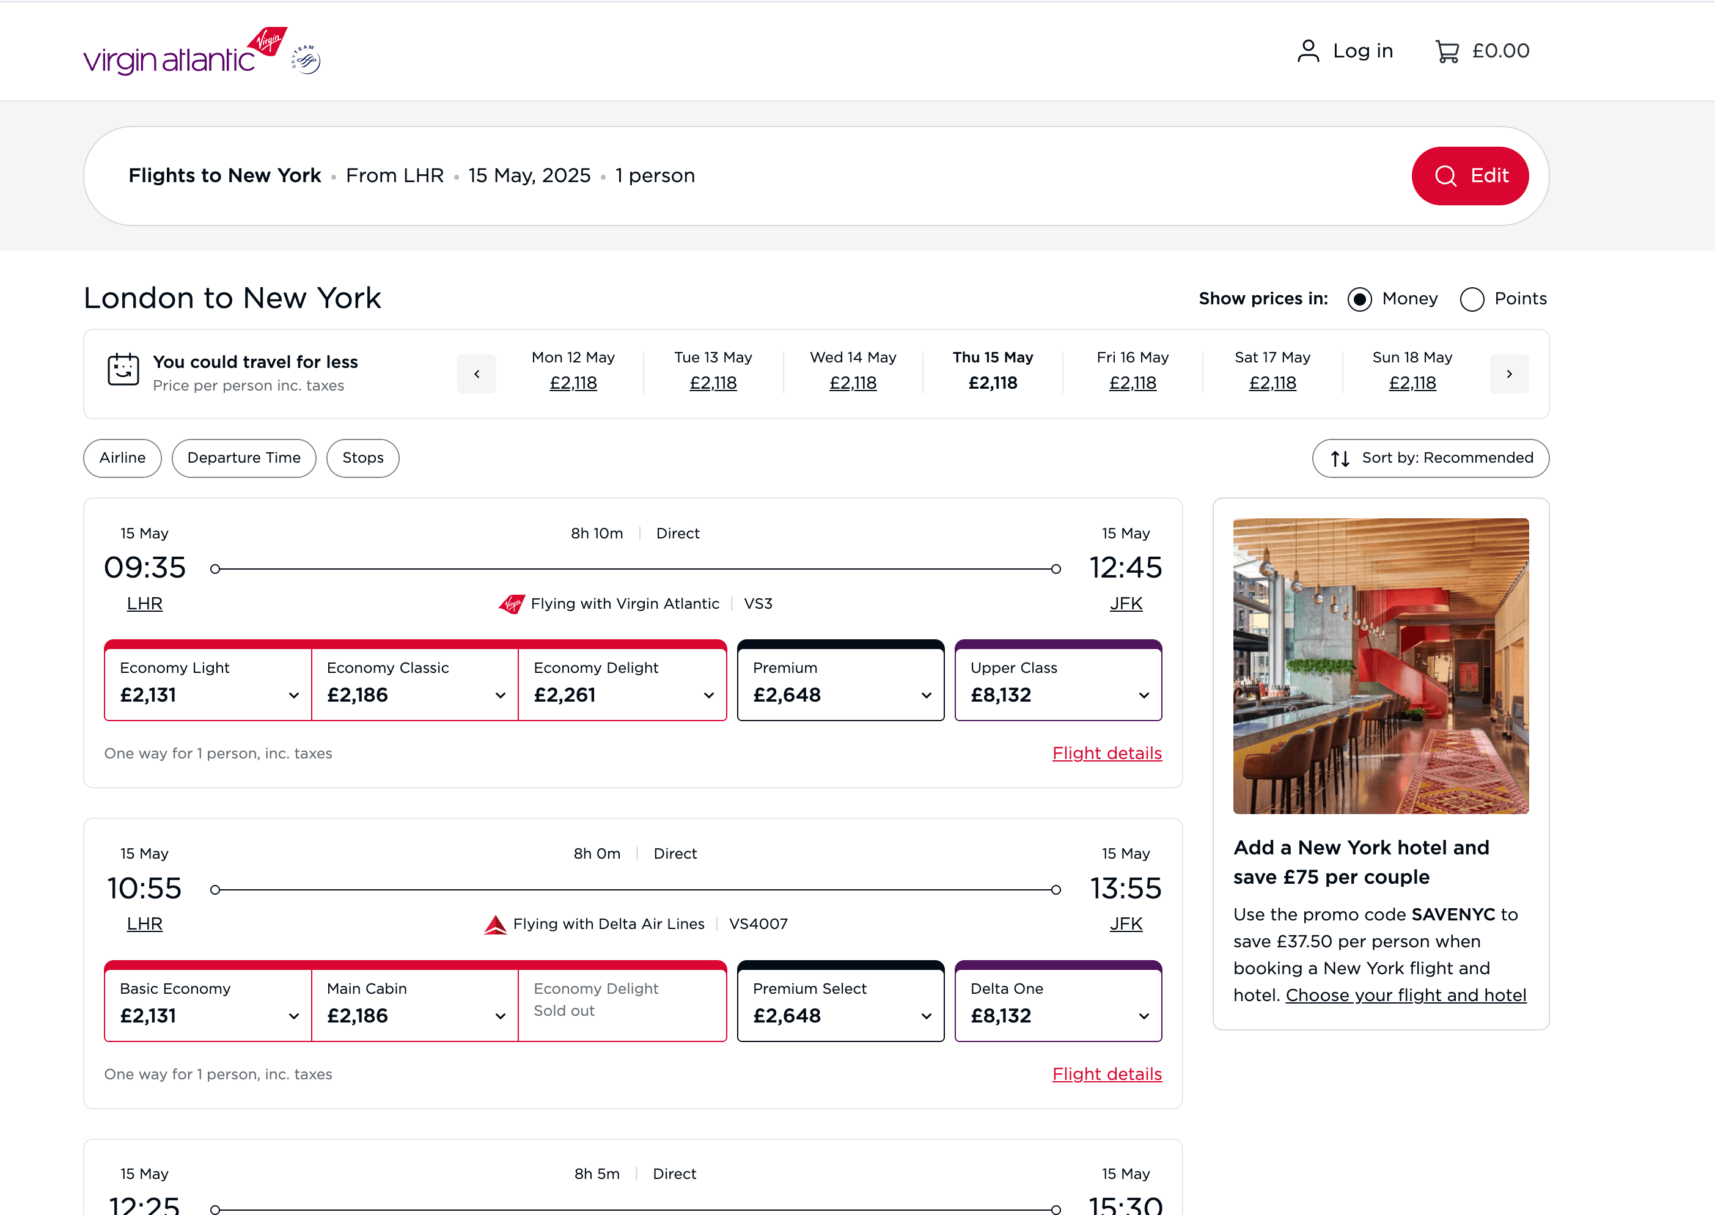Expand Upper Class fare £8,132
The image size is (1715, 1215).
click(1057, 684)
